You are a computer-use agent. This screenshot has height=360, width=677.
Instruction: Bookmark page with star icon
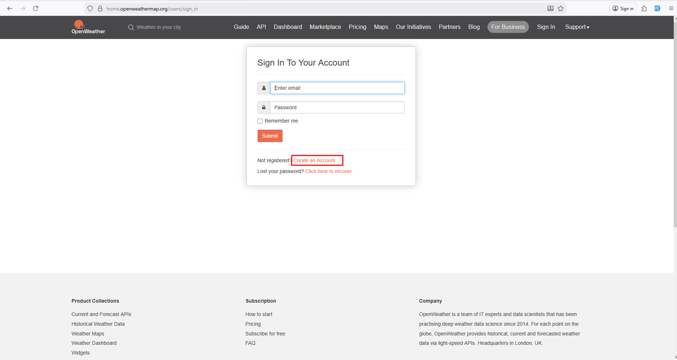[x=561, y=8]
